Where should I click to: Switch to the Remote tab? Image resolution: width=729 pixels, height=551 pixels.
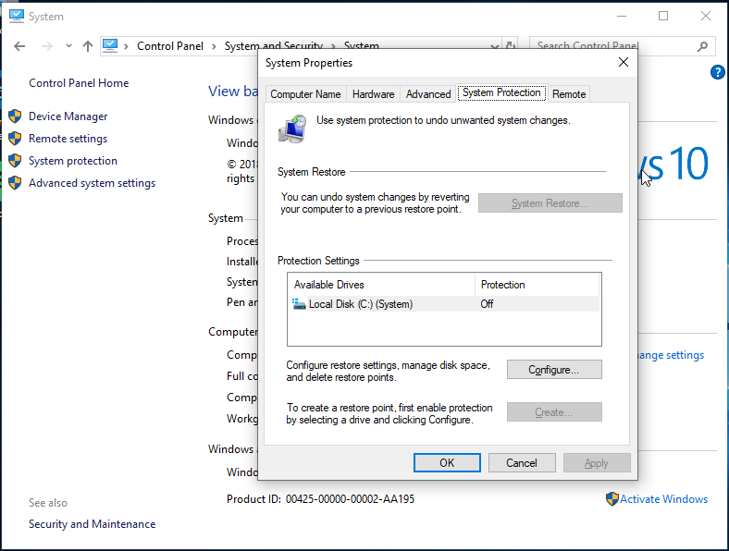pyautogui.click(x=569, y=94)
